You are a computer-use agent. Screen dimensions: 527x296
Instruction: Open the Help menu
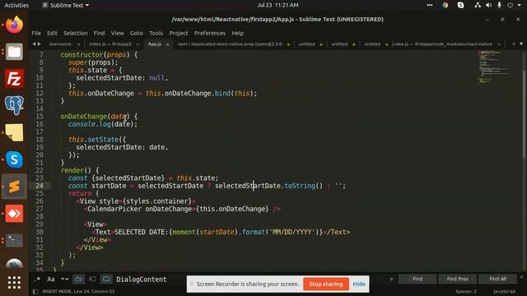(238, 33)
